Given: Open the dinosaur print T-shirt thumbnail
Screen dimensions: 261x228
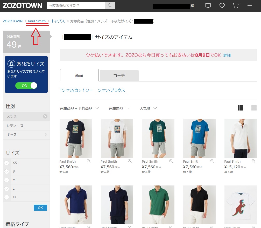Looking at the screenshot, I should click(241, 205).
